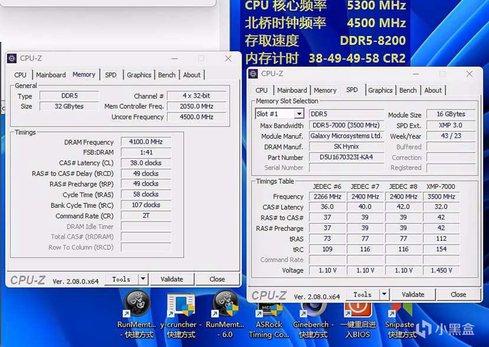Screen dimensions: 489x347
Task: Open the y-cruncher desktop shortcut
Action: pyautogui.click(x=181, y=315)
